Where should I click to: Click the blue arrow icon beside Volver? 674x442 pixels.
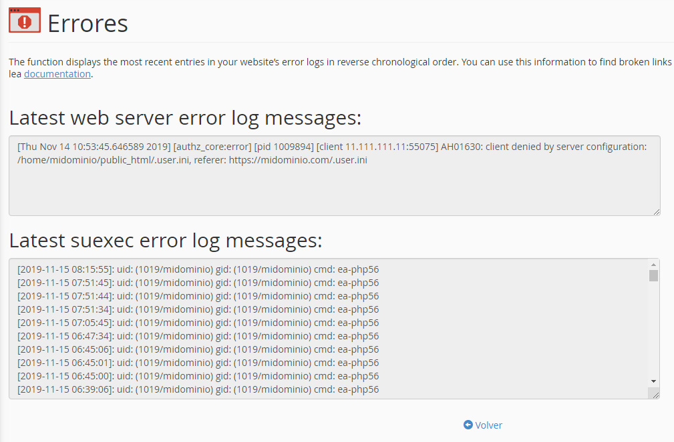click(468, 425)
